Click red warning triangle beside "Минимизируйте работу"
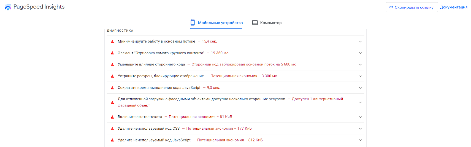This screenshot has height=147, width=471. tap(112, 42)
